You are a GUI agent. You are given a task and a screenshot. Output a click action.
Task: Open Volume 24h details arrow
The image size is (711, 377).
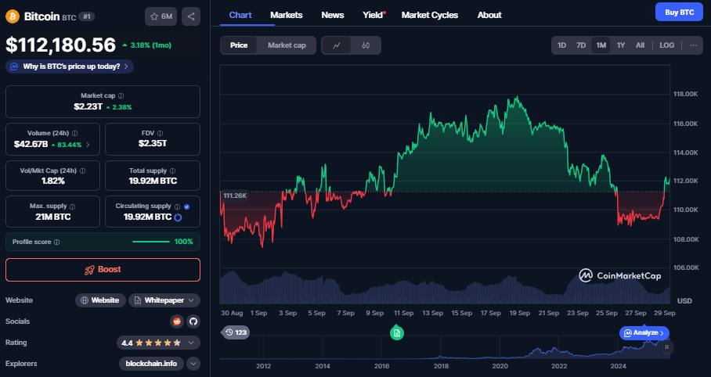tap(88, 145)
